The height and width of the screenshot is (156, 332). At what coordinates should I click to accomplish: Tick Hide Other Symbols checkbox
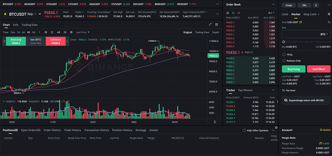tap(244, 130)
